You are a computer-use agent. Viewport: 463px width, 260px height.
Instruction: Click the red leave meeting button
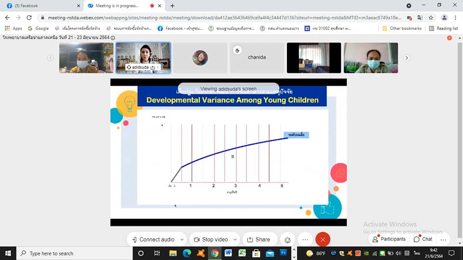pyautogui.click(x=323, y=239)
